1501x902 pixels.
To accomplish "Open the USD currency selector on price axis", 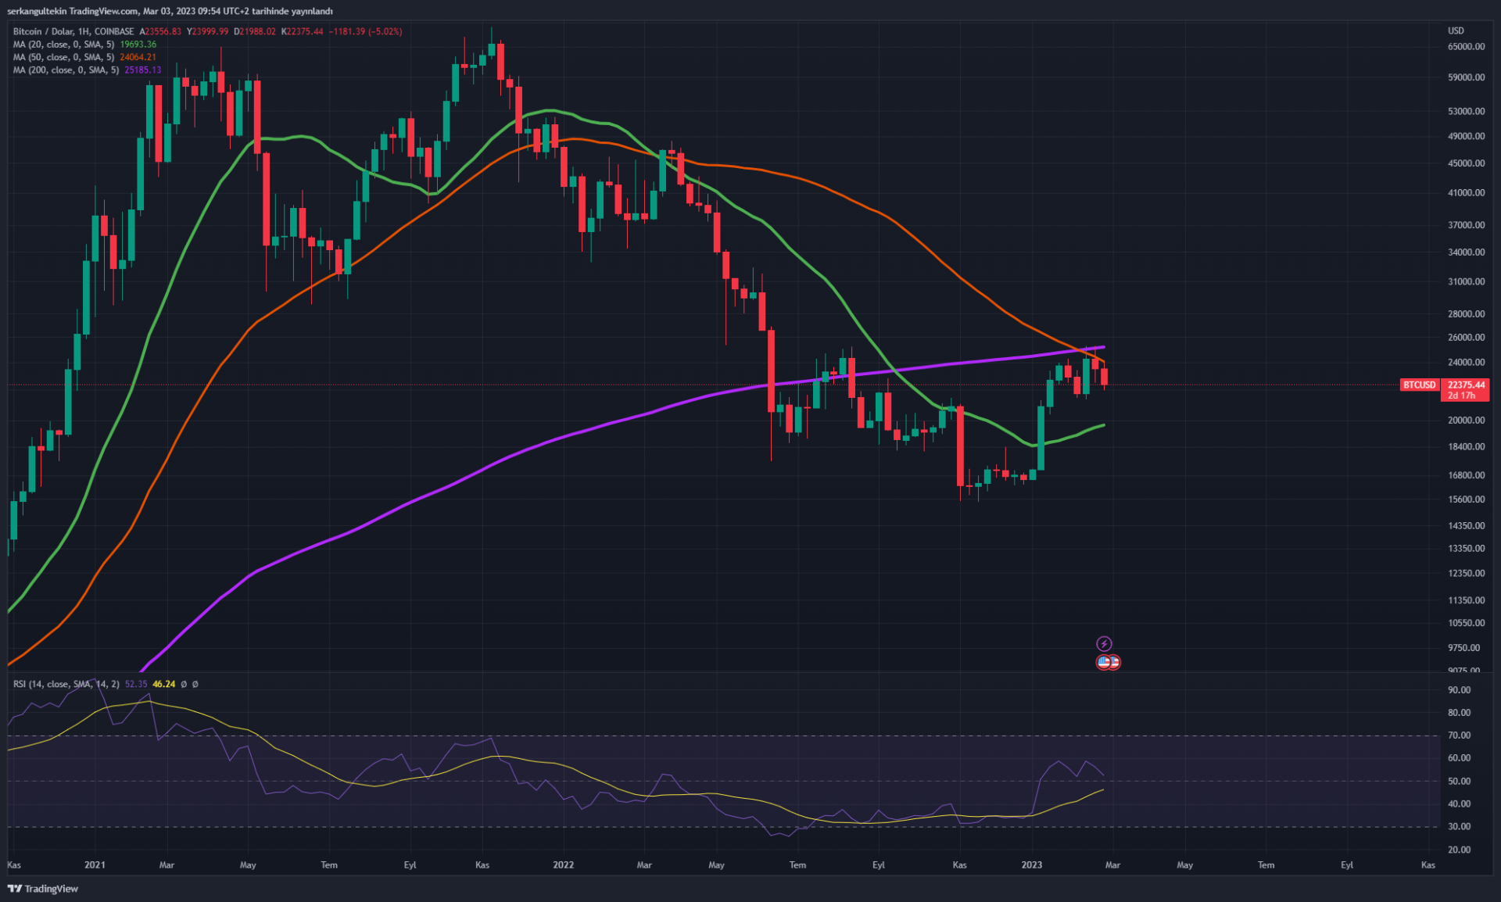I will coord(1456,30).
